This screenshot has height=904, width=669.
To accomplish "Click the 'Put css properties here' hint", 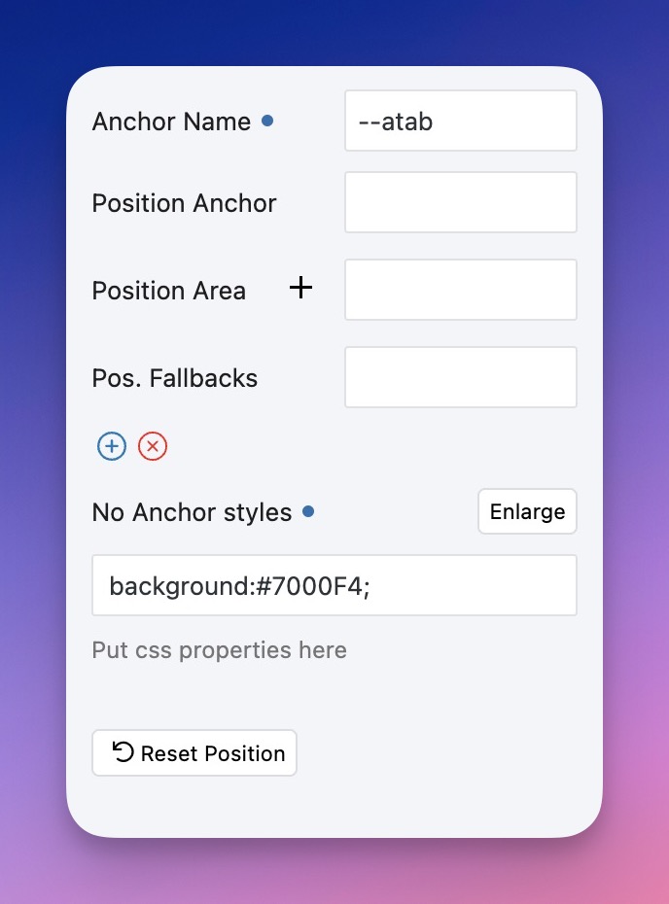I will [219, 649].
